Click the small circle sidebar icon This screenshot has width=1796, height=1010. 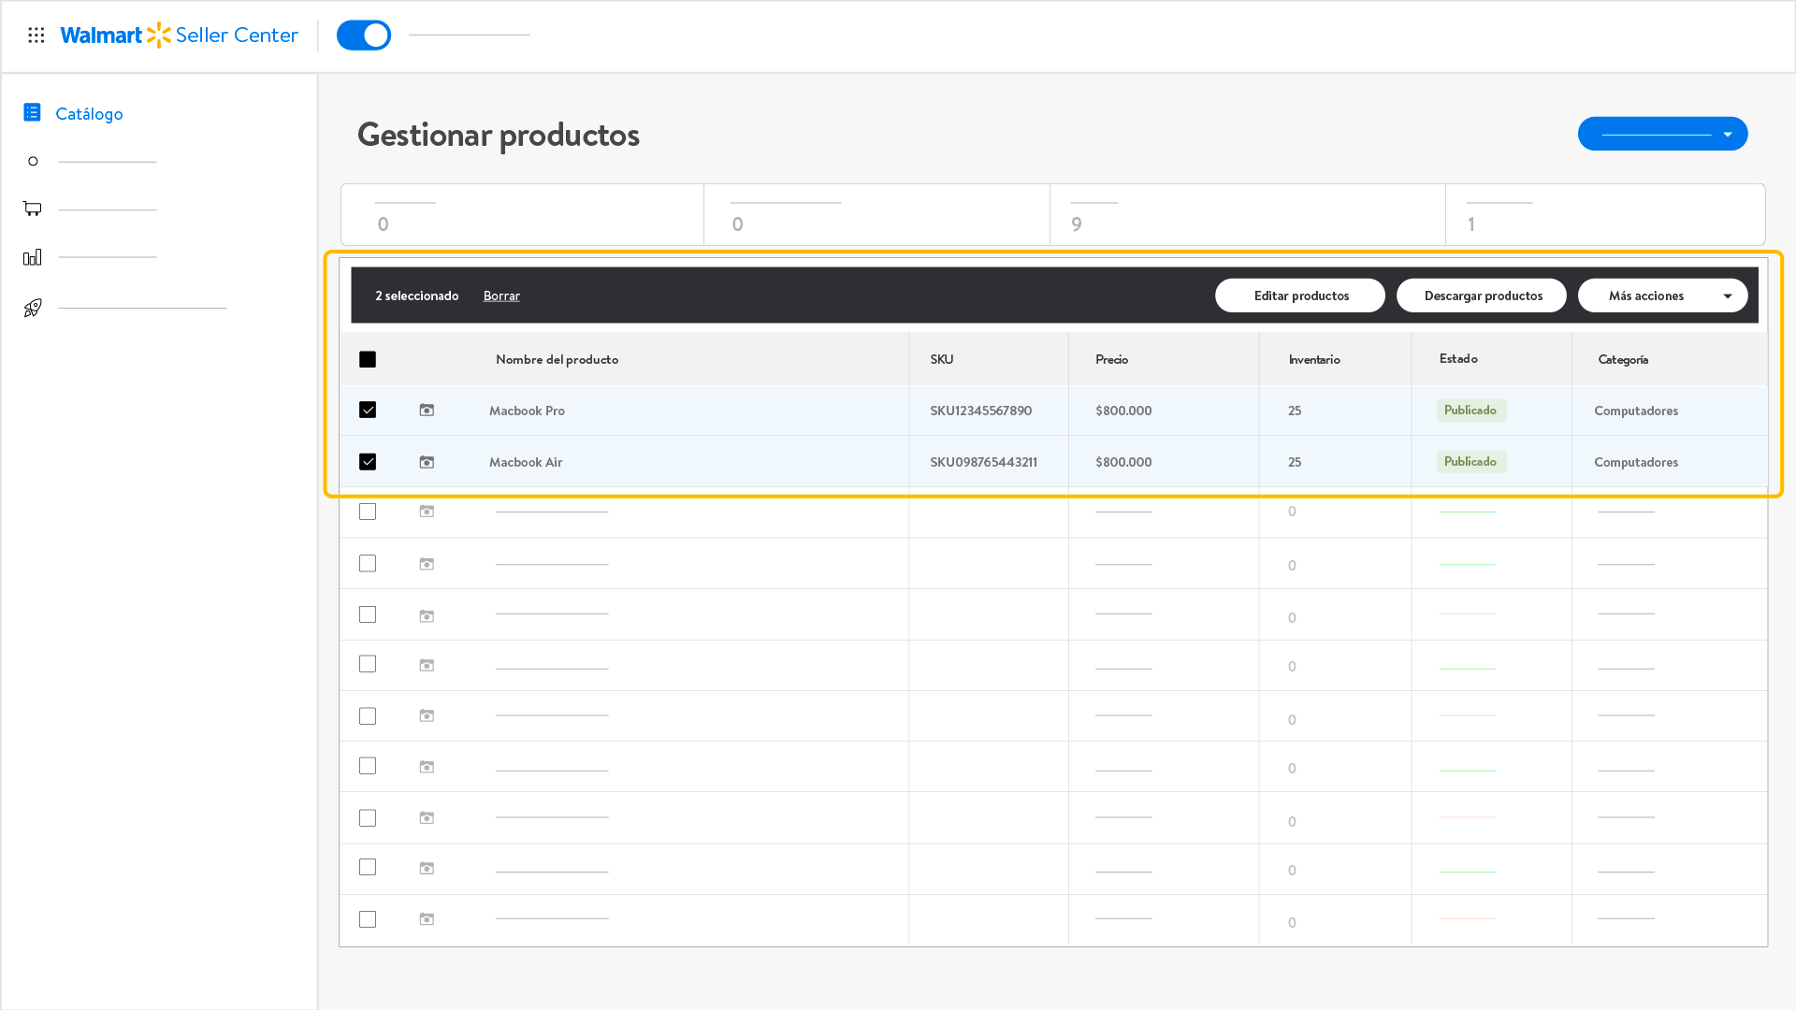pos(33,162)
